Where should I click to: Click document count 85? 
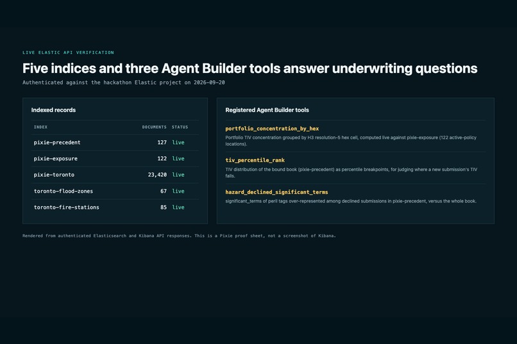[x=164, y=207]
